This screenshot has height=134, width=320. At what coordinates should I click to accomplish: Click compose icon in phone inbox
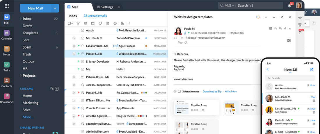312,69
